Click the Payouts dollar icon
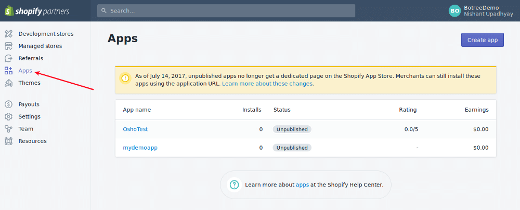 [9, 104]
